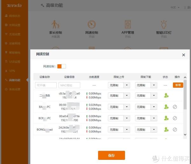Click the device list scrollbar thumb
This screenshot has width=191, height=164.
tap(185, 95)
